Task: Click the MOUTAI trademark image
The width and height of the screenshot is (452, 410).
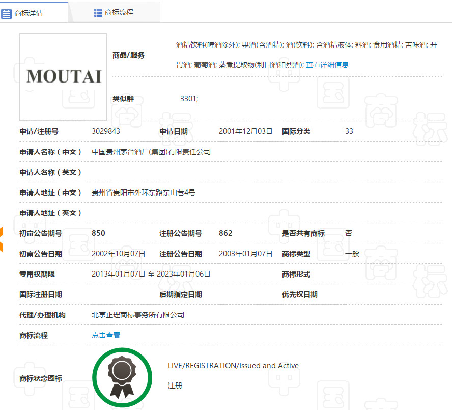Action: pos(63,77)
